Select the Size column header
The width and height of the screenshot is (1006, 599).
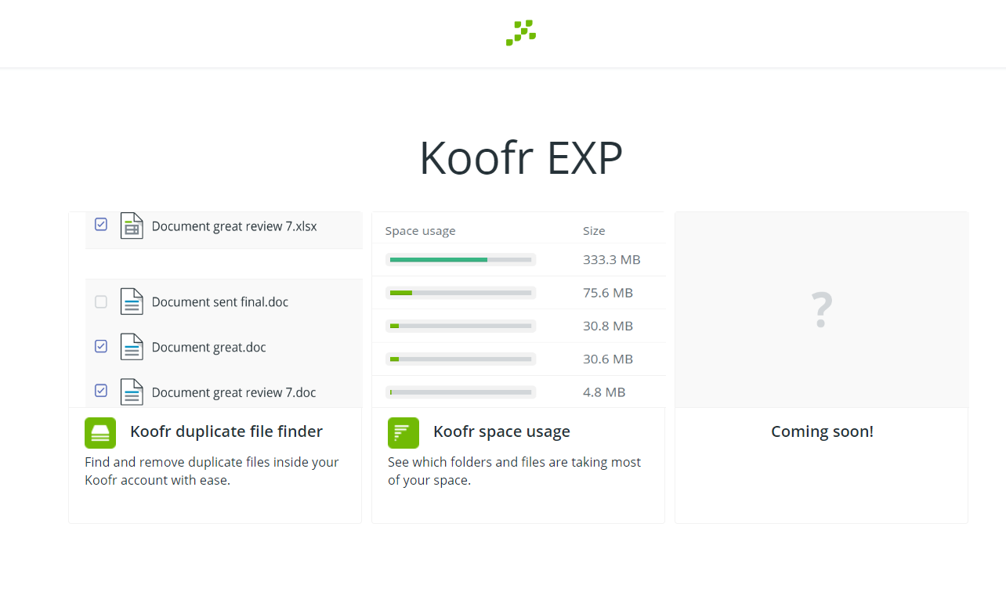[594, 230]
